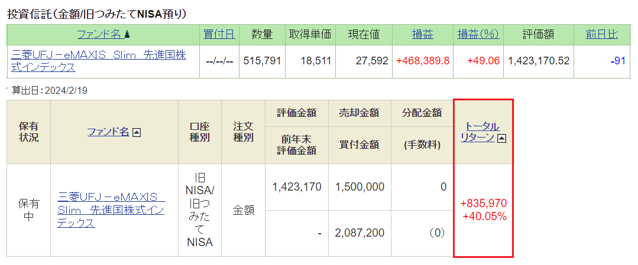
Task: Select 取得単価 value 18,511
Action: 316,61
